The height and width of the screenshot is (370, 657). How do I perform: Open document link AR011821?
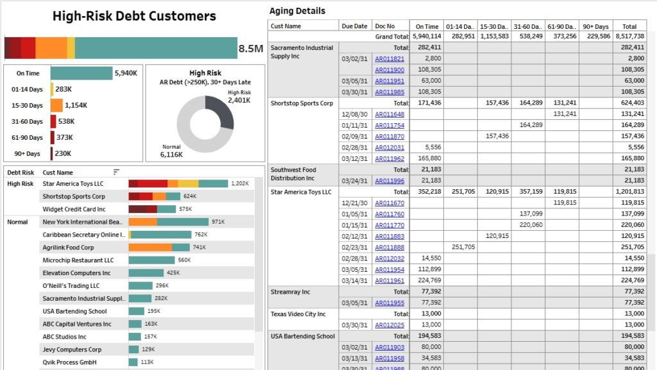tap(389, 58)
